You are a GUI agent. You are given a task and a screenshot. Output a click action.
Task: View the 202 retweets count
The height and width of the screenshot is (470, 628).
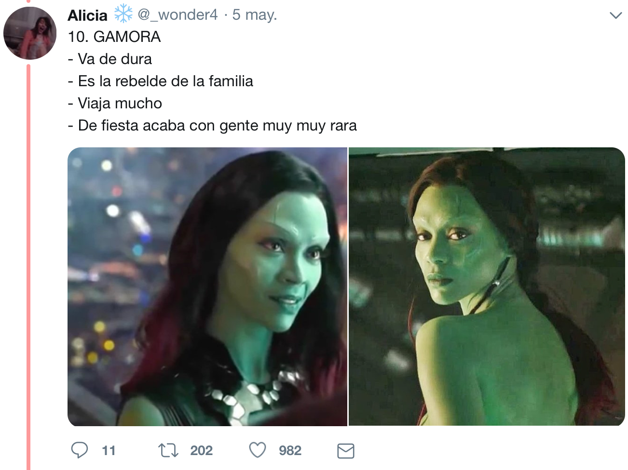201,450
